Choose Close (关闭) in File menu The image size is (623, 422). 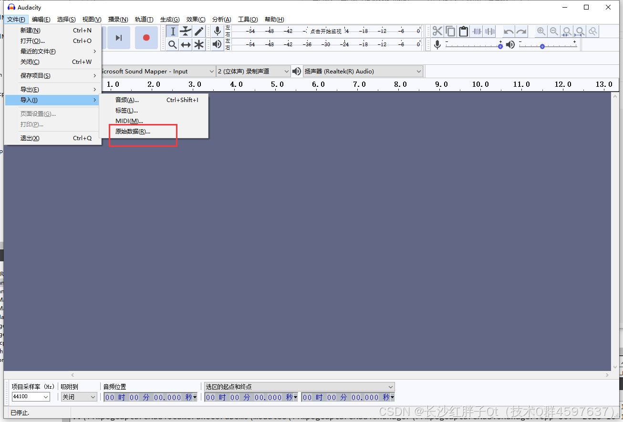point(52,62)
